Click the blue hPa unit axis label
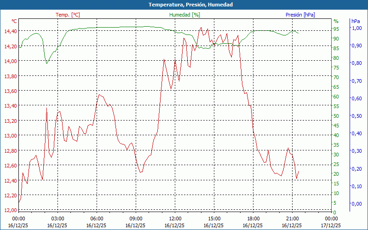This screenshot has width=368, height=230. pyautogui.click(x=356, y=21)
